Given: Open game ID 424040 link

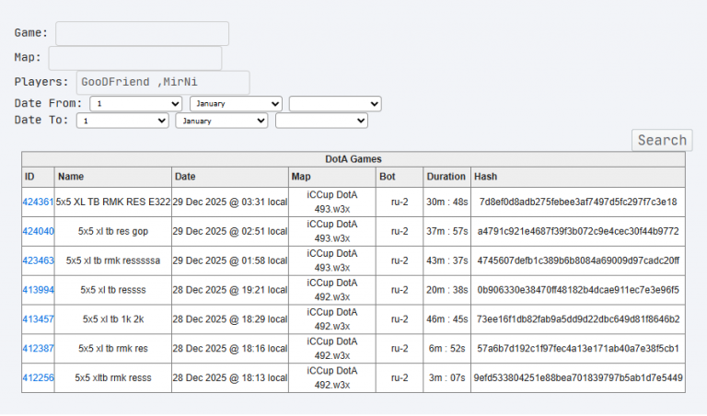Looking at the screenshot, I should pyautogui.click(x=39, y=231).
